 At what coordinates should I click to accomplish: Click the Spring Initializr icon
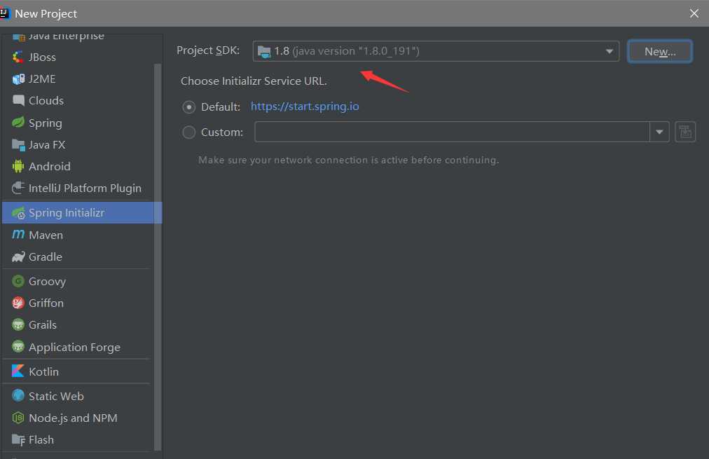pyautogui.click(x=18, y=212)
